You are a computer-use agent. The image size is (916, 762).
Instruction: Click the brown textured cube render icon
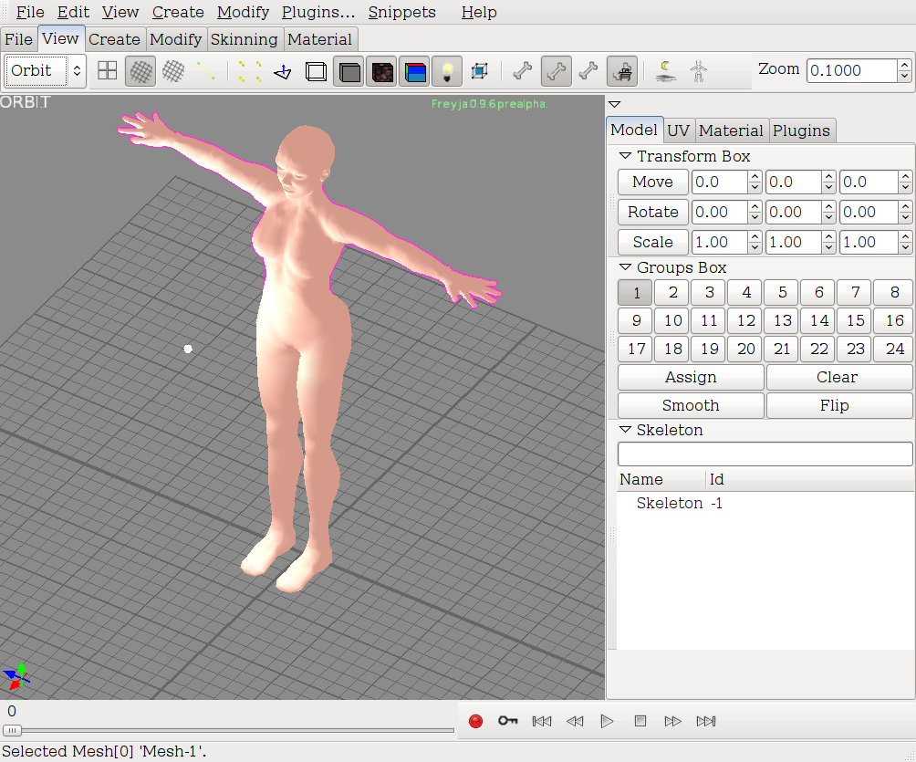(382, 71)
